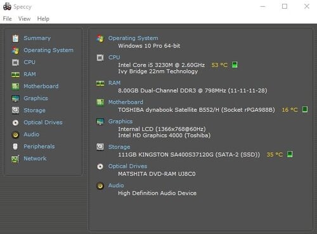Click the Optical Drives disc sidebar icon
Viewport: 317px width, 234px height.
point(15,123)
